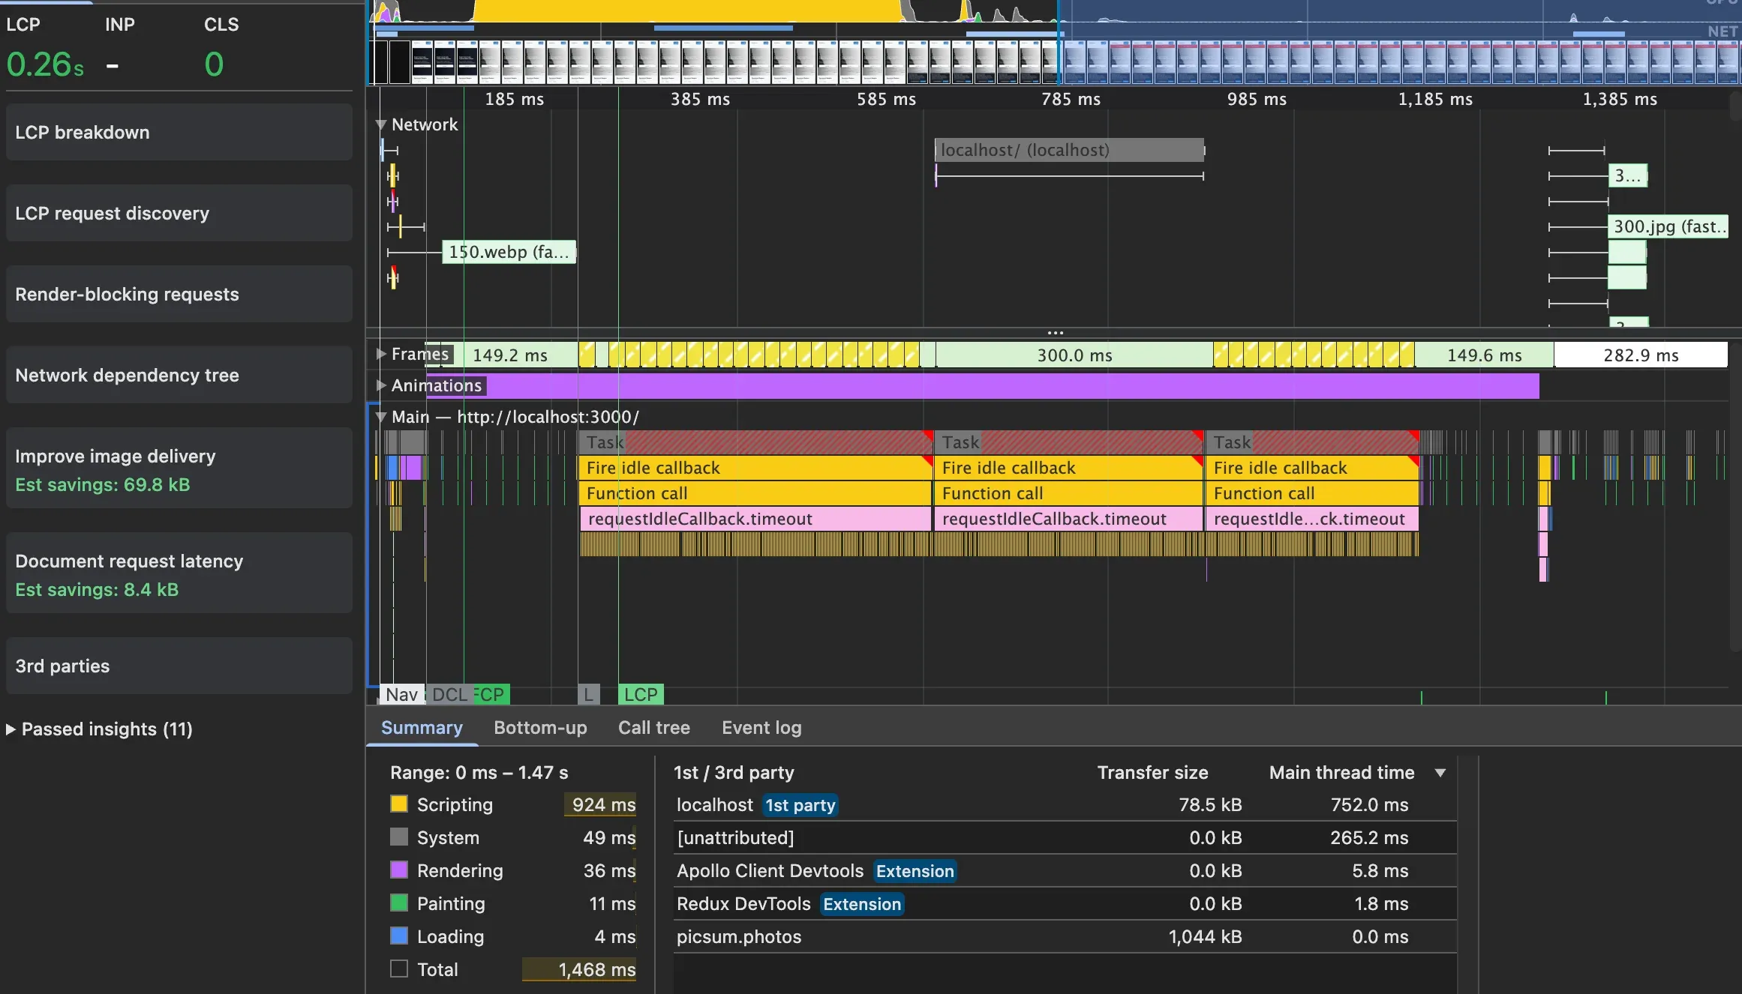Image resolution: width=1742 pixels, height=994 pixels.
Task: Select the Apollo Client Devtools row
Action: pyautogui.click(x=1065, y=871)
